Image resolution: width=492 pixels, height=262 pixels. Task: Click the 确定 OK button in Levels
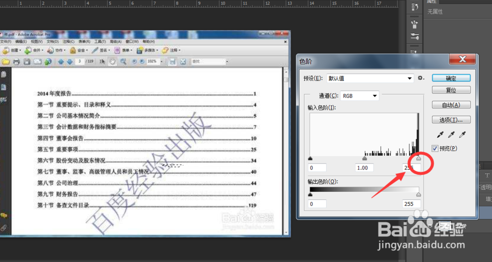click(451, 78)
